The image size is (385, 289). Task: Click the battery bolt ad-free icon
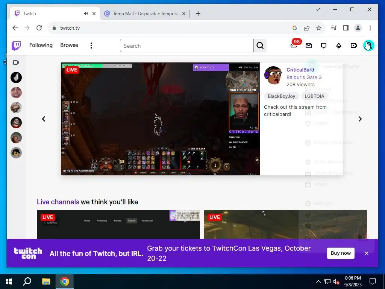point(353,46)
